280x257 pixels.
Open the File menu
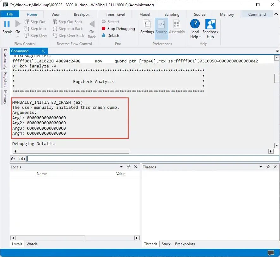click(x=10, y=14)
